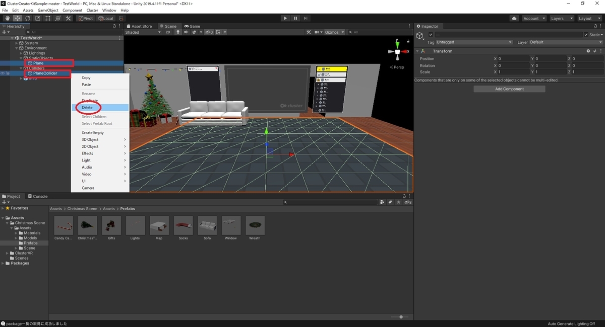This screenshot has height=327, width=605.
Task: Click the Step frame button
Action: tap(306, 18)
